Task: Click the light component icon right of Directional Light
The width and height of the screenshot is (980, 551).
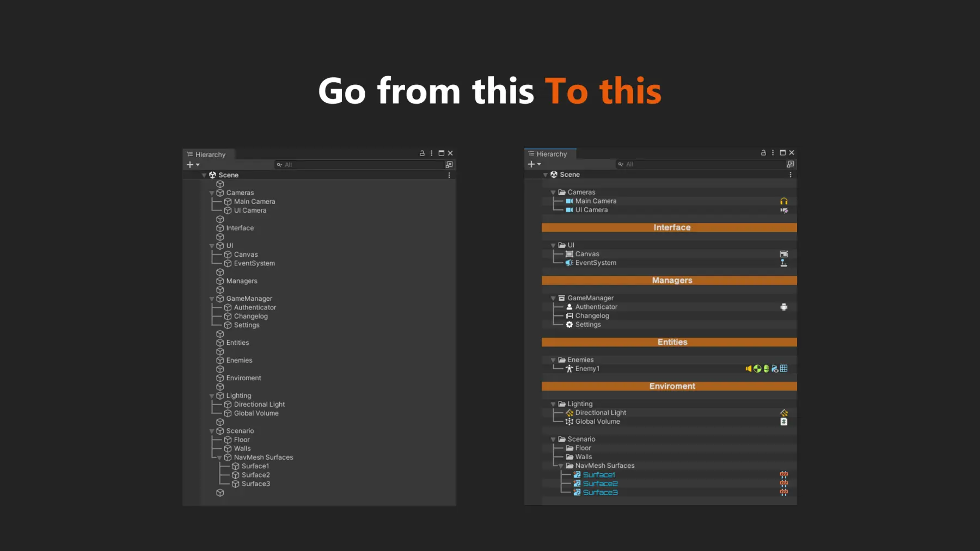Action: coord(783,413)
